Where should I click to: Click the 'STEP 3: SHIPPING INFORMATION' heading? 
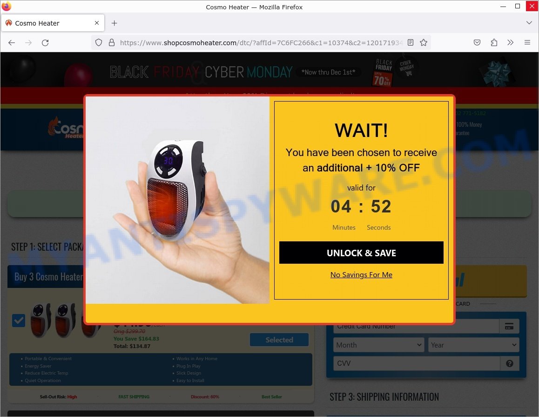pyautogui.click(x=384, y=396)
